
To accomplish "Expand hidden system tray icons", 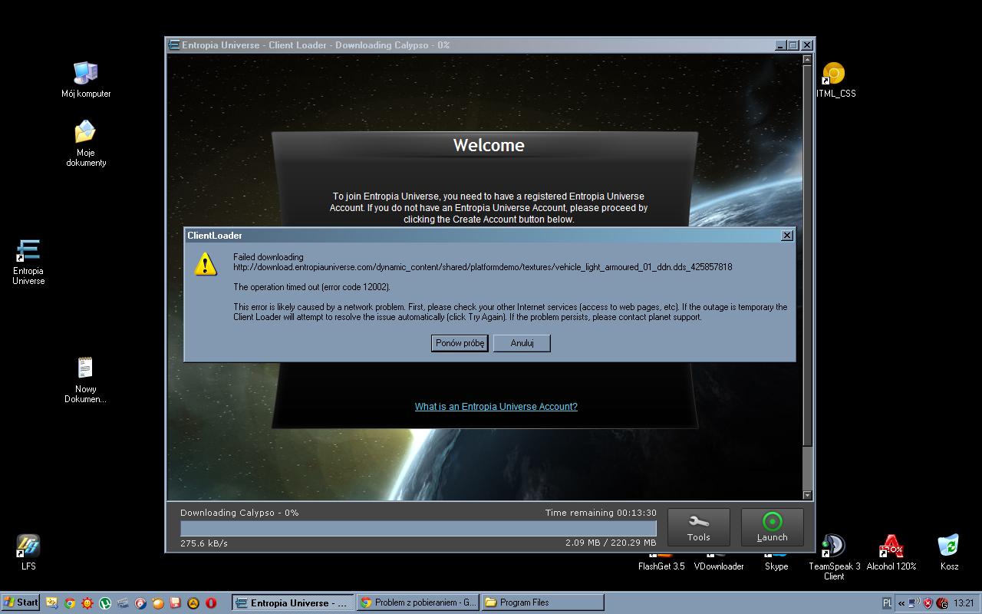I will [901, 603].
